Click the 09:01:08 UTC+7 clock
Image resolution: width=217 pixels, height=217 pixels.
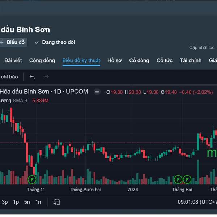click(x=197, y=202)
